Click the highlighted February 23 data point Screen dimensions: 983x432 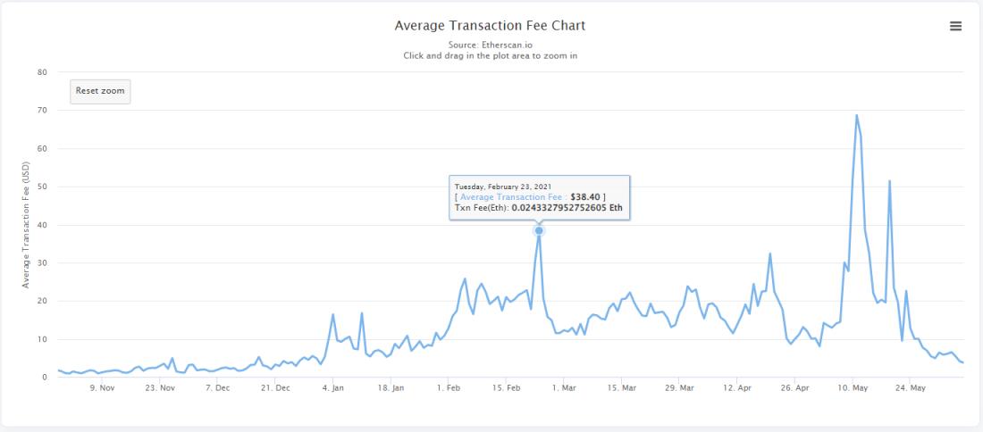539,231
